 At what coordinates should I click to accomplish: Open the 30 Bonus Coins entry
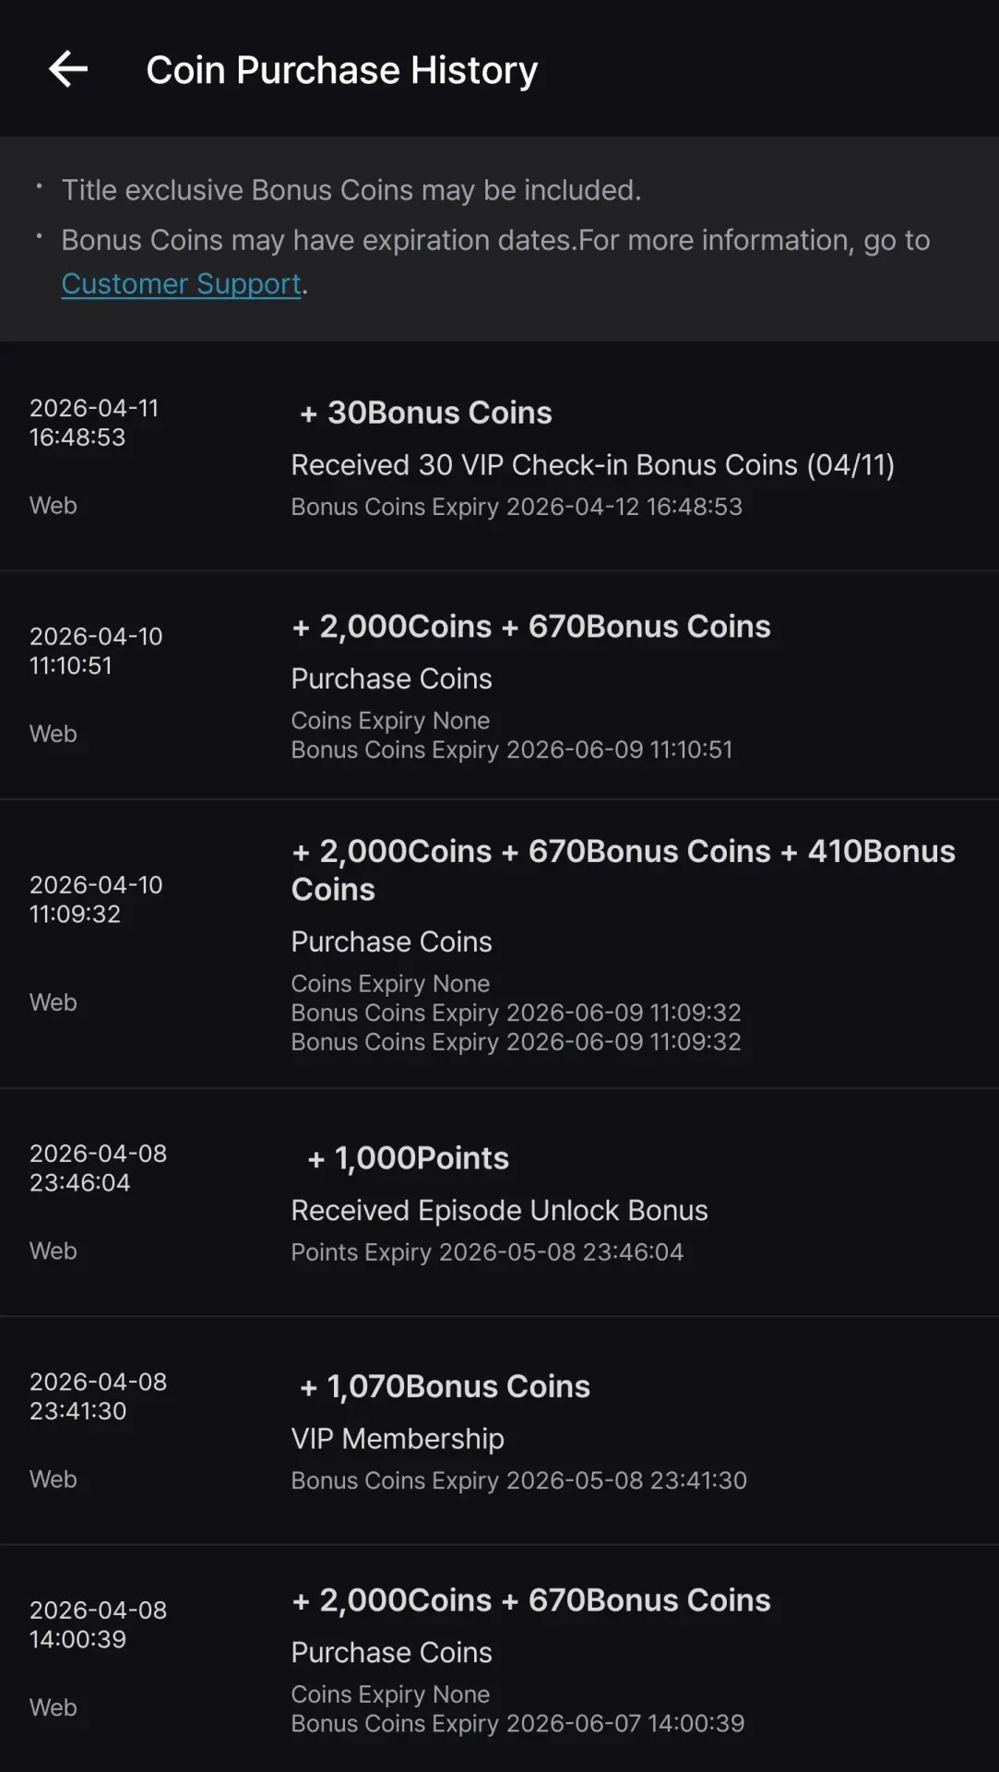pos(499,457)
